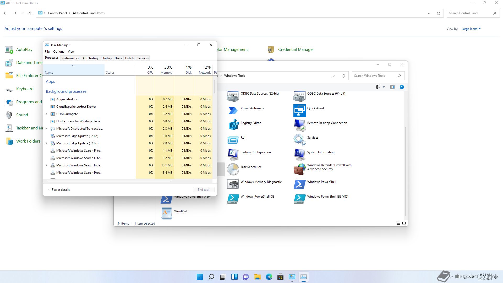Open Power Automate icon
Viewport: 503px width, 283px height.
(233, 110)
